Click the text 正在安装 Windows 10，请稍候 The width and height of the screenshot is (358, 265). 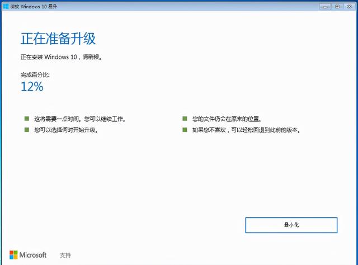click(61, 57)
